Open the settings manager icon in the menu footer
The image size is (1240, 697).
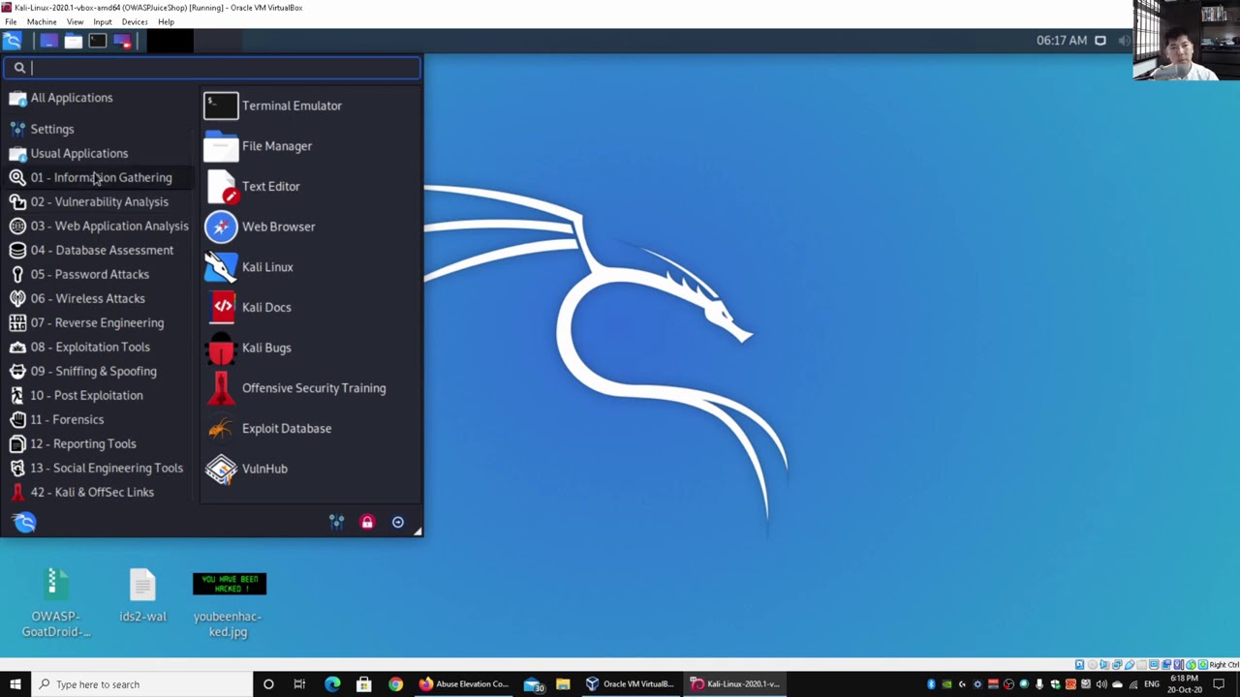click(x=336, y=523)
